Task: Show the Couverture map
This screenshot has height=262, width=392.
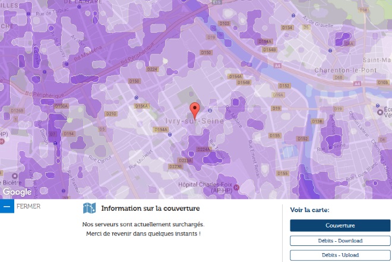Action: click(340, 226)
